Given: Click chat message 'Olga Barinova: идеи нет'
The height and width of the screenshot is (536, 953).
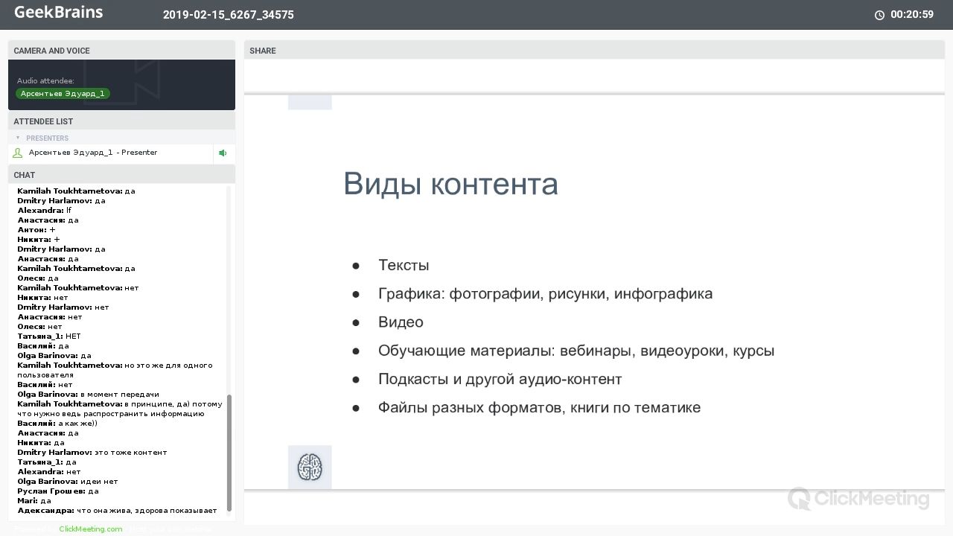Looking at the screenshot, I should (68, 482).
